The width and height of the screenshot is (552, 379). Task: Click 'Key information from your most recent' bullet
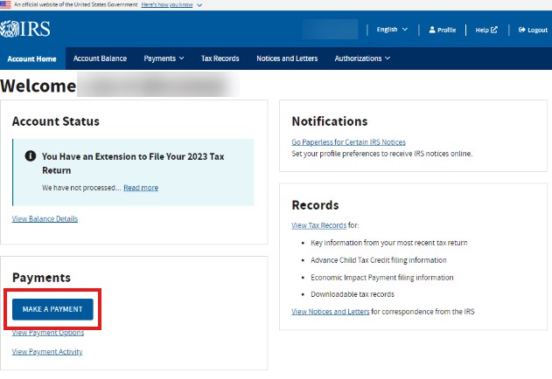[389, 243]
